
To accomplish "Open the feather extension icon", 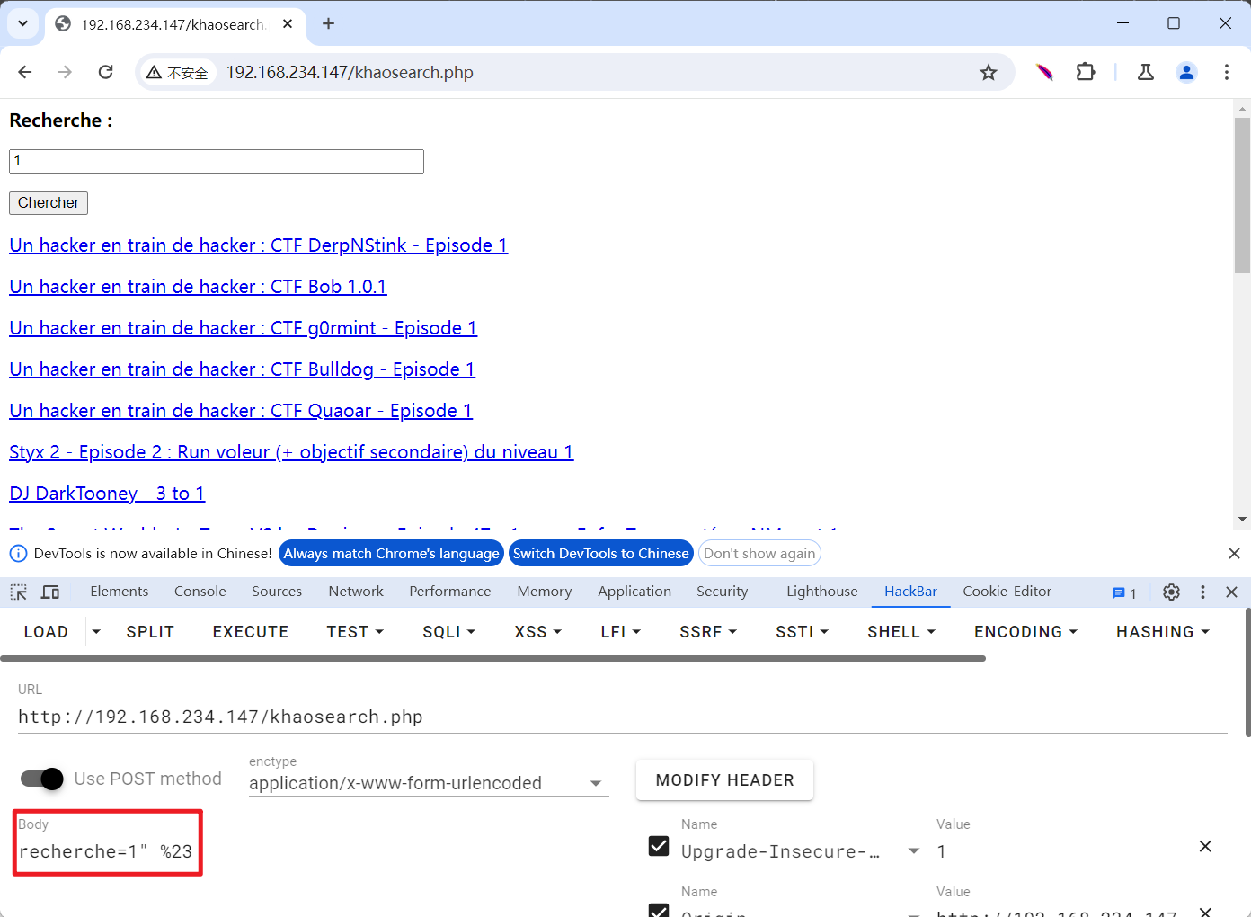I will [x=1044, y=72].
